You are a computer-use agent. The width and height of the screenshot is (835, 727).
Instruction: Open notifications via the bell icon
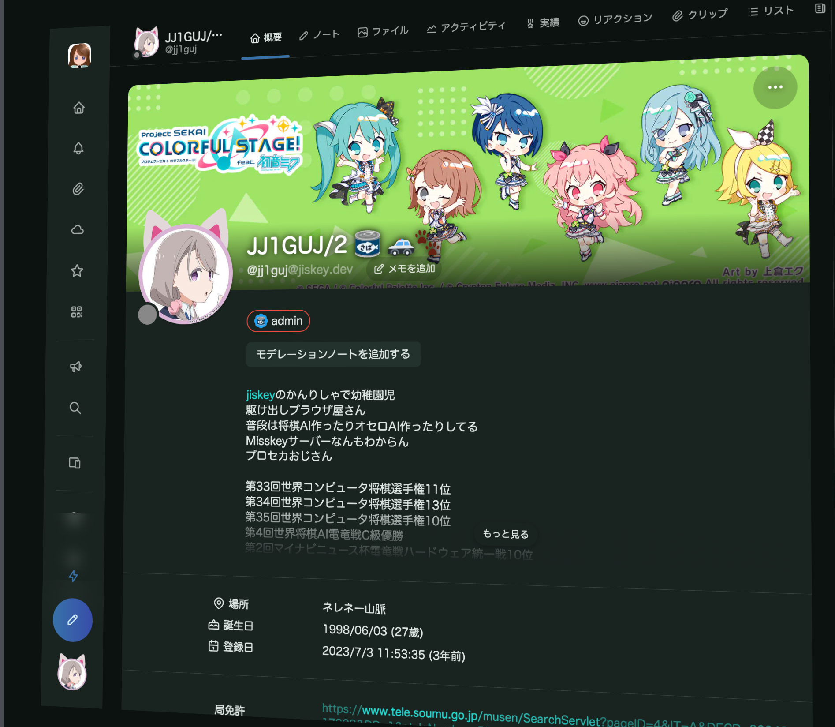[x=78, y=149]
